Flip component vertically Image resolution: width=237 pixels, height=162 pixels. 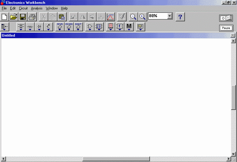92,17
